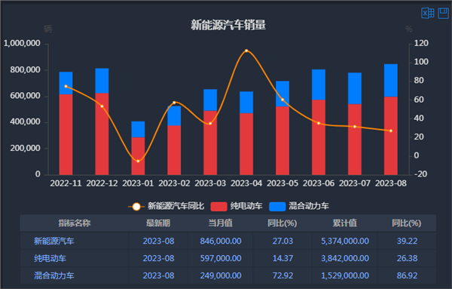Save the chart as image
452x289 pixels.
tap(444, 14)
